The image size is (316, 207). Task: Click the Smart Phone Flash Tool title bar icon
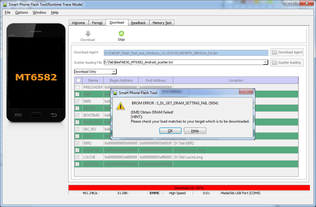[x=5, y=5]
